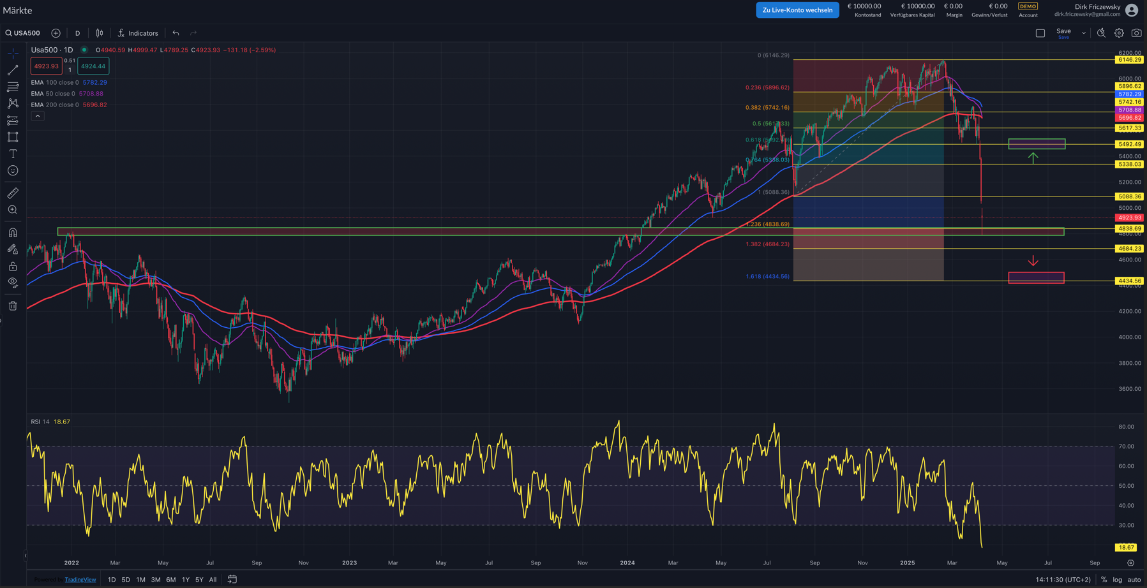Switch to the 6M time range

point(170,580)
